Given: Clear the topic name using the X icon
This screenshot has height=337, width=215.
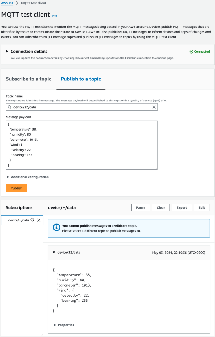Looking at the screenshot, I should (154, 107).
